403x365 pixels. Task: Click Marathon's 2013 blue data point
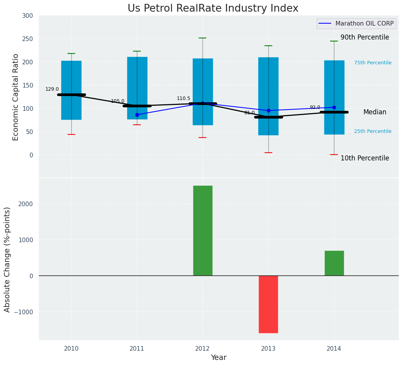(268, 110)
